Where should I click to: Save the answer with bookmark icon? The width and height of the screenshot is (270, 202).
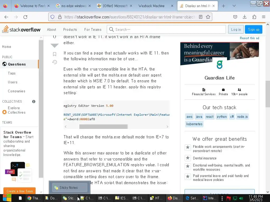tap(55, 54)
